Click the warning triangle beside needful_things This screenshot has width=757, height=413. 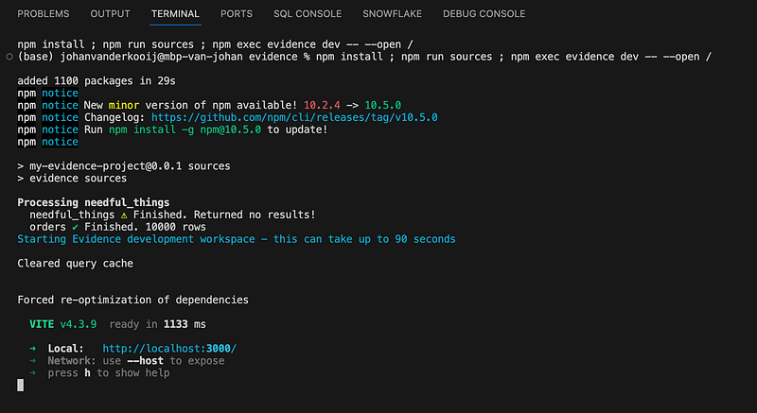click(x=124, y=215)
